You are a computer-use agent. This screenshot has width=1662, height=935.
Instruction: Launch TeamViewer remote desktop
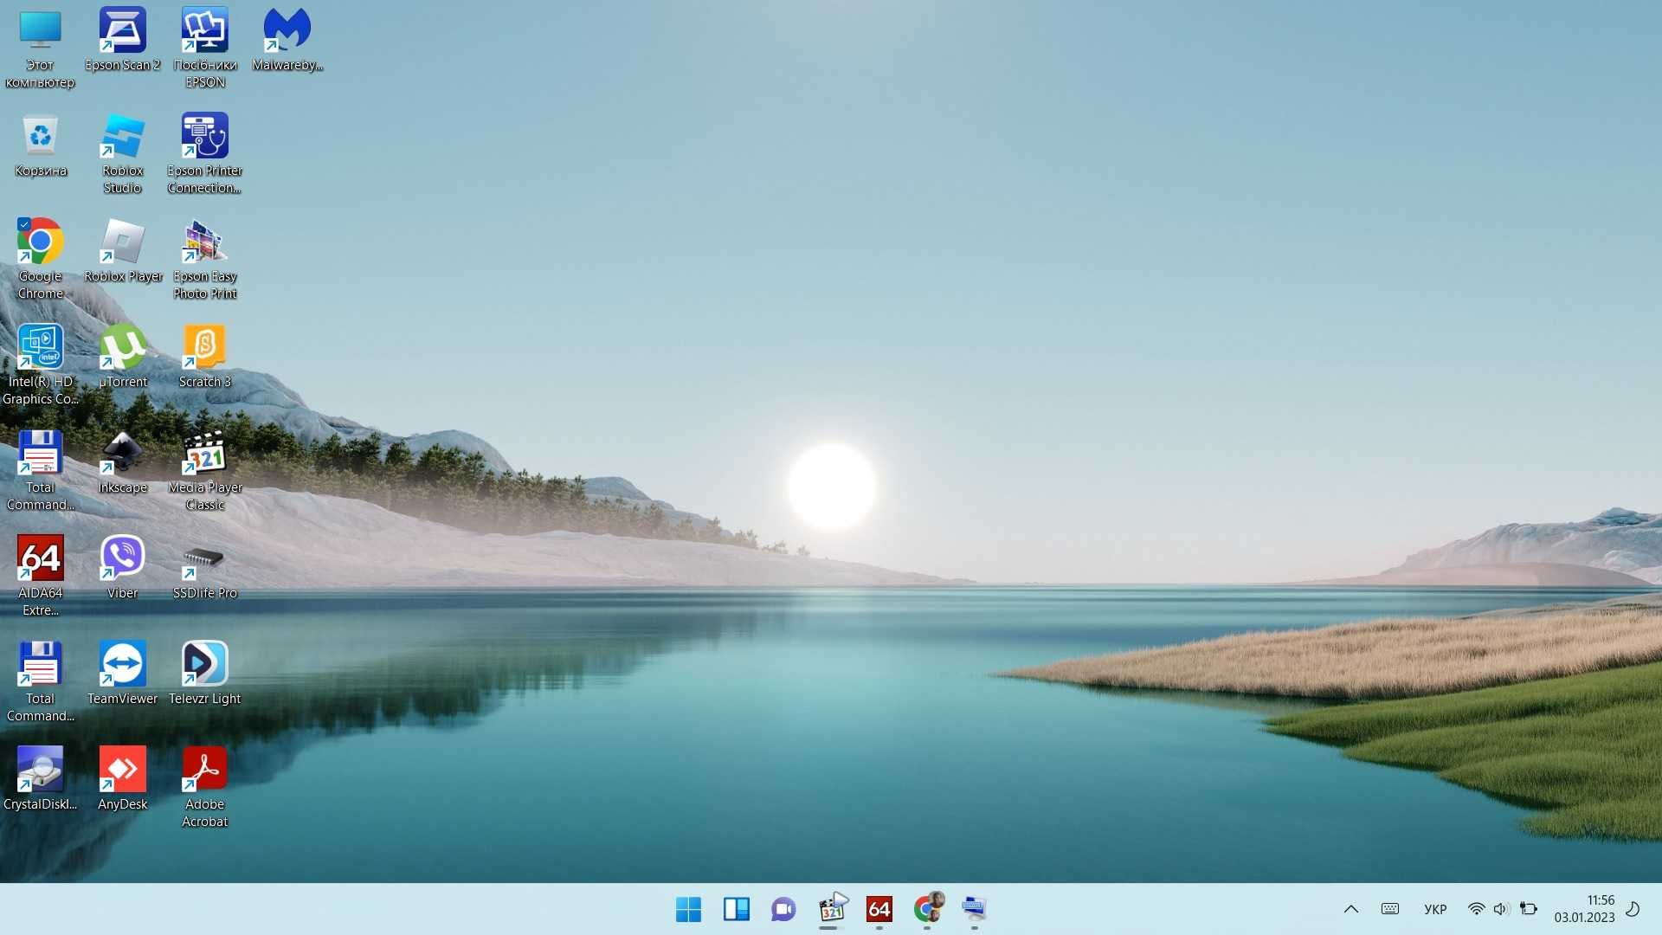(x=123, y=664)
